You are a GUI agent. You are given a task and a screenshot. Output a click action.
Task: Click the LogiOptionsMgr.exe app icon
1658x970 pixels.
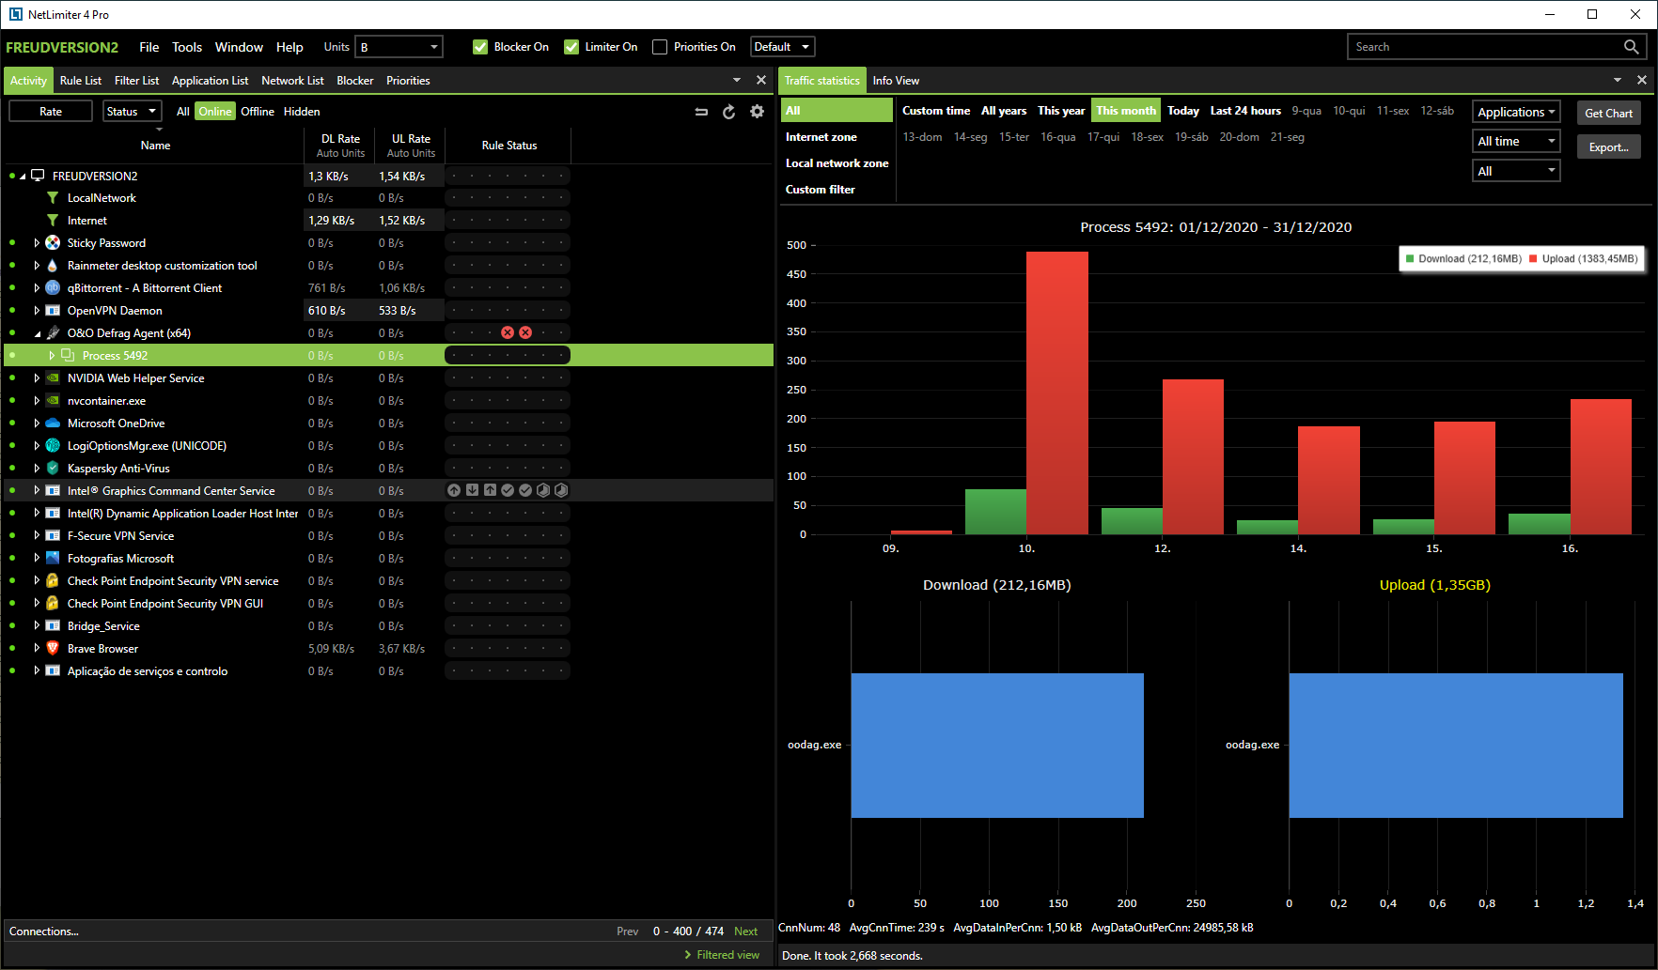point(53,446)
